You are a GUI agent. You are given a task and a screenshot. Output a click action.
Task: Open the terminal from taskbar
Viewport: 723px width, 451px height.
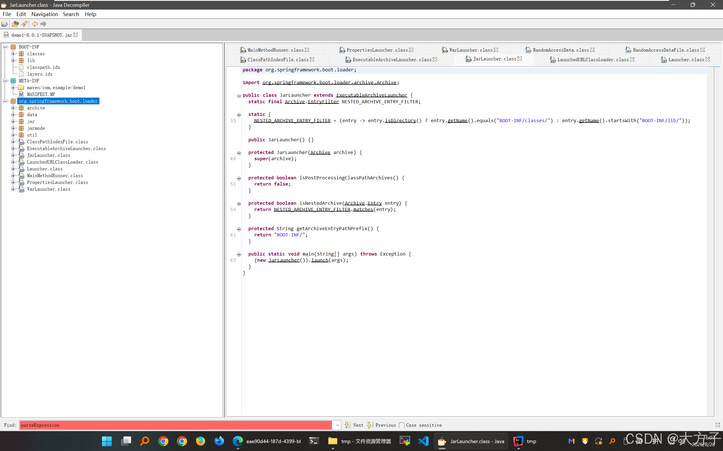(314, 441)
